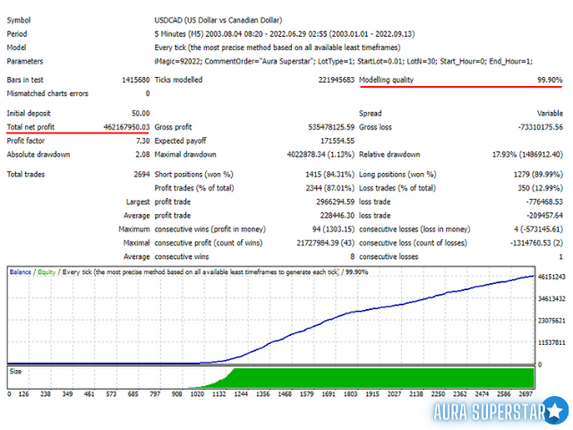Image resolution: width=573 pixels, height=430 pixels.
Task: Click the consecutive wins value 94 (1303.15)
Action: point(333,229)
